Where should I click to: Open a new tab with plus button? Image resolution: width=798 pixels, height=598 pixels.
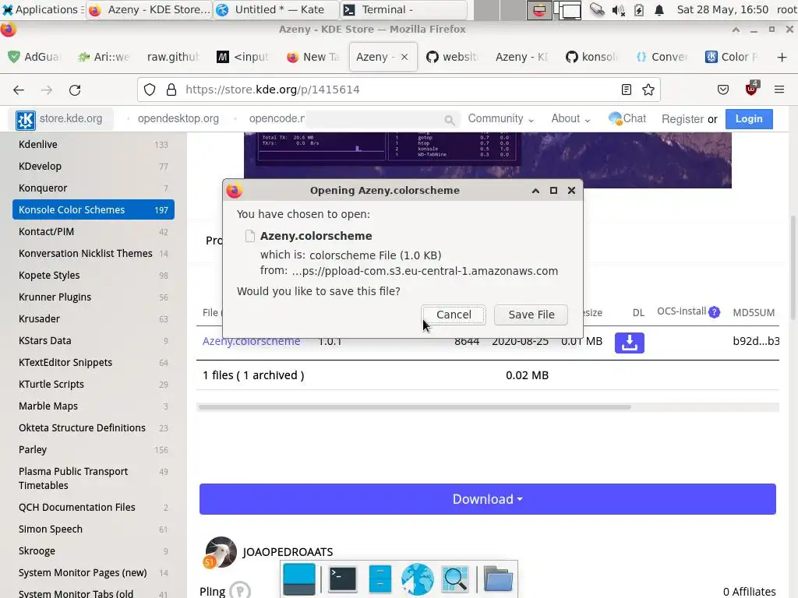782,57
